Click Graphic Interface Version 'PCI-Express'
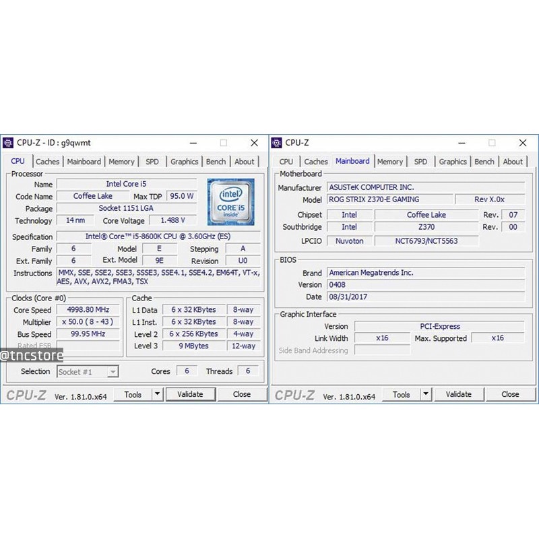This screenshot has width=539, height=539. coord(440,326)
